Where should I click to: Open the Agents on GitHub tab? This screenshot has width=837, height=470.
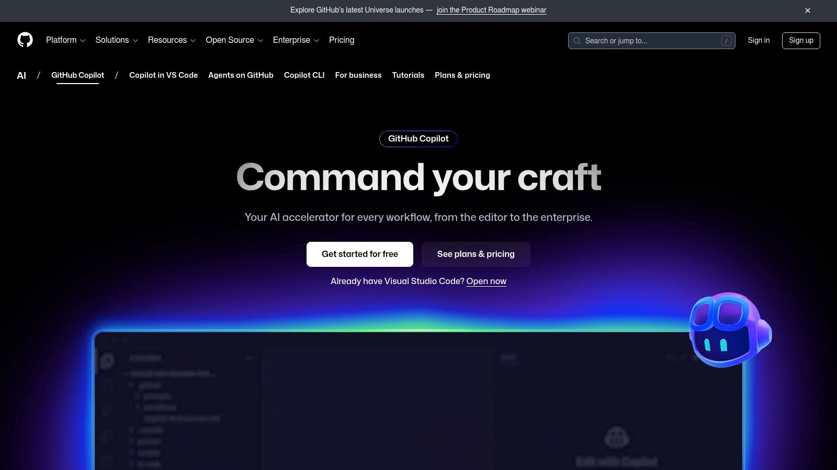(241, 75)
